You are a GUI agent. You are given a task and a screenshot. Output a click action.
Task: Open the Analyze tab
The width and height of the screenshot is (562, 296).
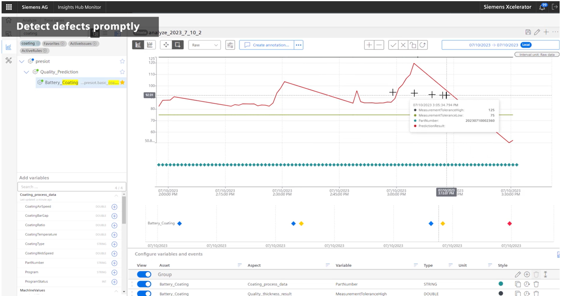tap(29, 20)
